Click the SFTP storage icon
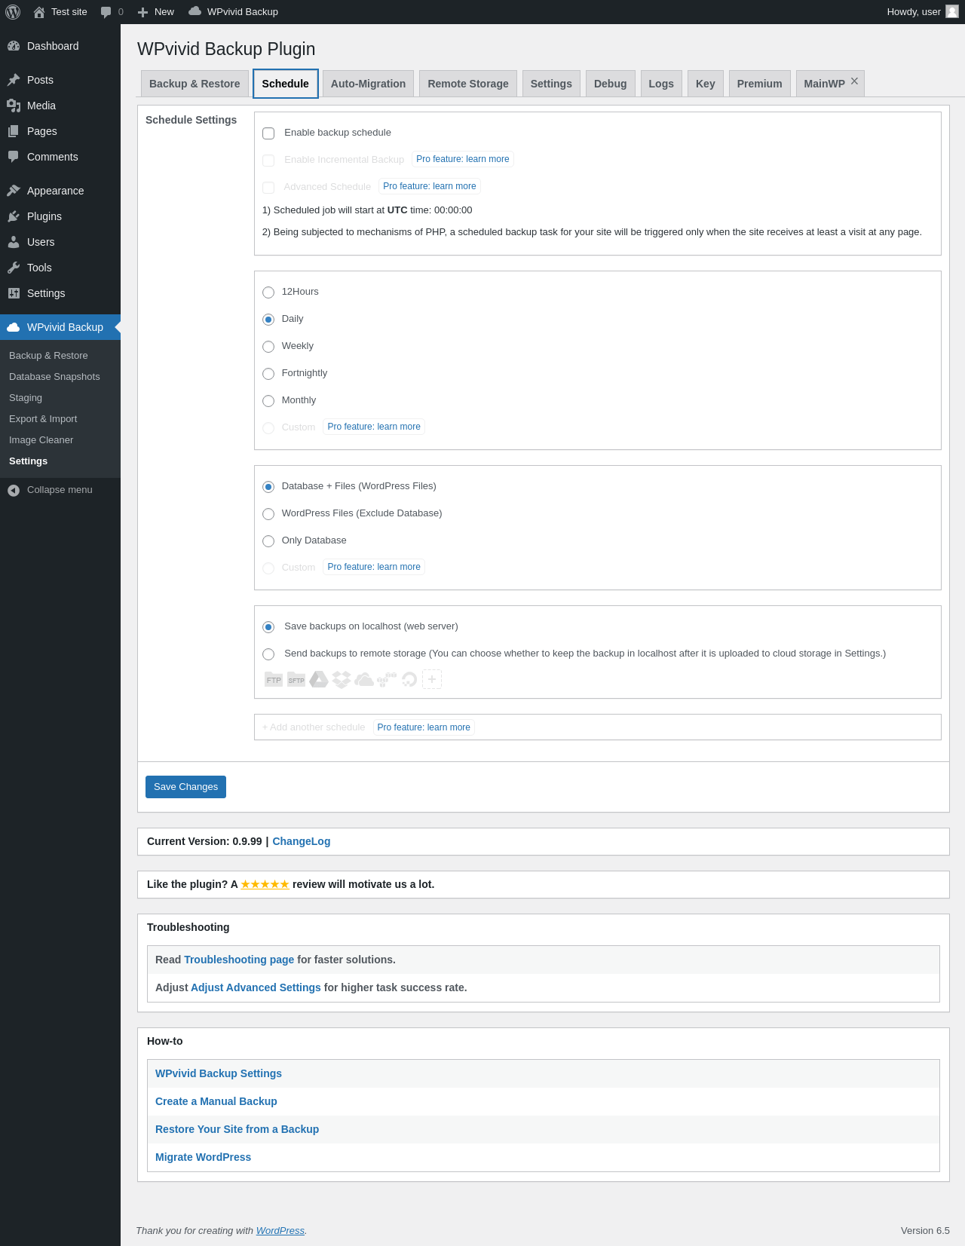The height and width of the screenshot is (1246, 965). point(296,680)
